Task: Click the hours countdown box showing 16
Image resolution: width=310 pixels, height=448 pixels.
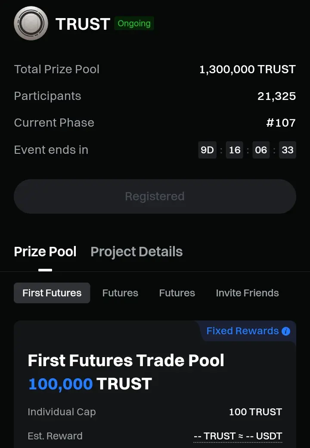Action: coord(235,150)
